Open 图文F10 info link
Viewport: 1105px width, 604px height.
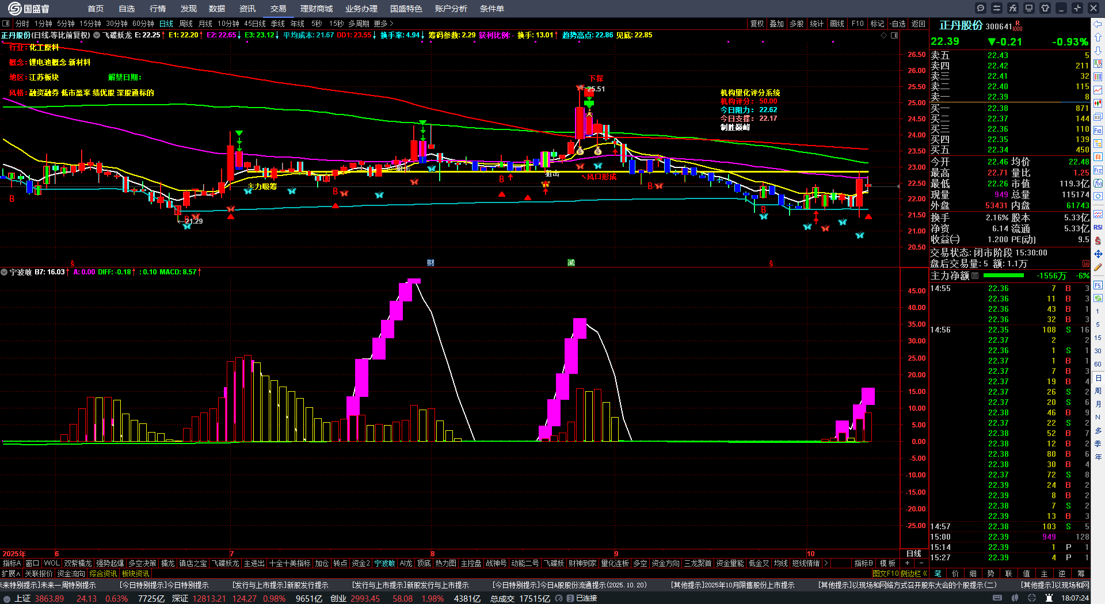pyautogui.click(x=885, y=574)
